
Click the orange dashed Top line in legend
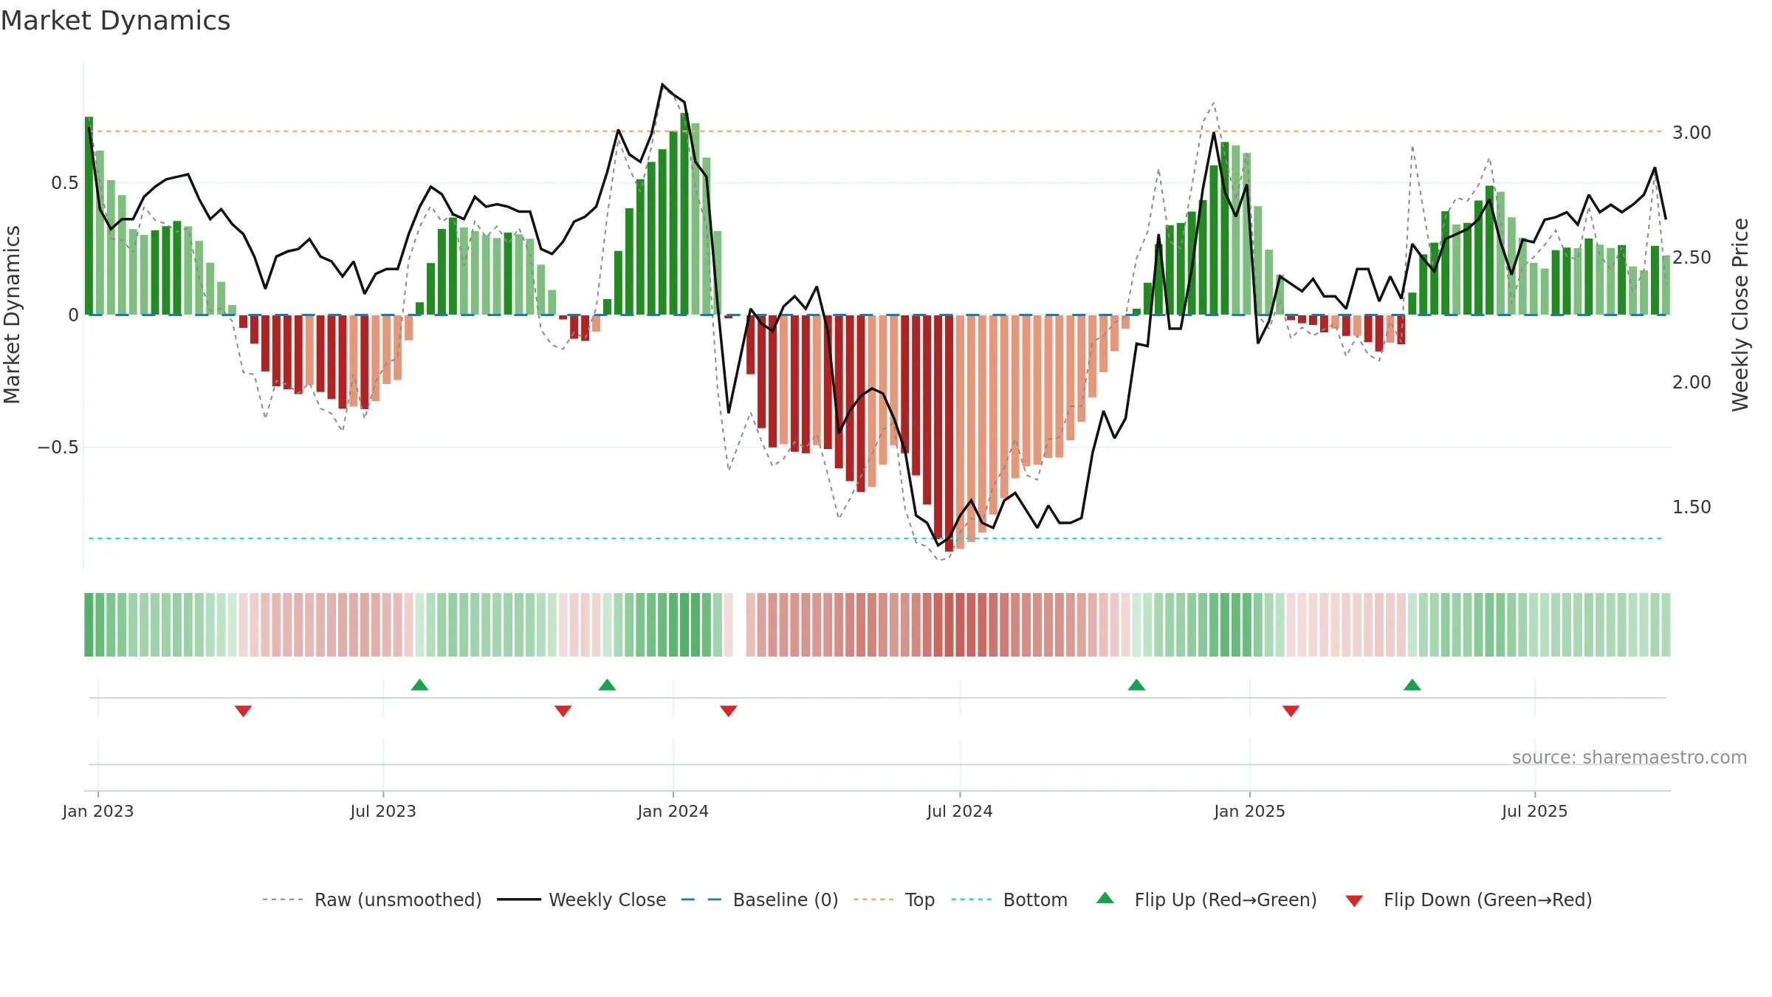[873, 900]
